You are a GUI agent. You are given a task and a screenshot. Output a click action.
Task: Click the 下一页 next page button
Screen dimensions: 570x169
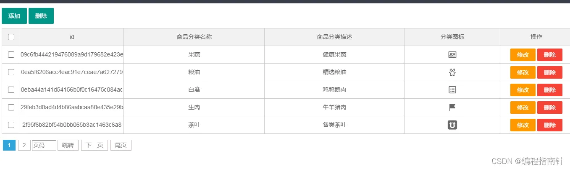(95, 145)
